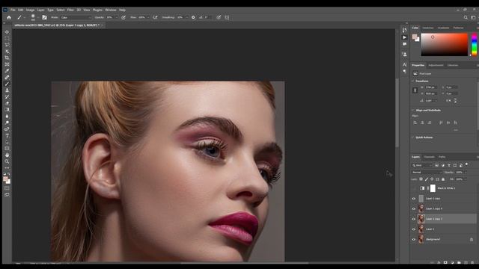Select the Hand tool
479x269 pixels.
(x=7, y=155)
